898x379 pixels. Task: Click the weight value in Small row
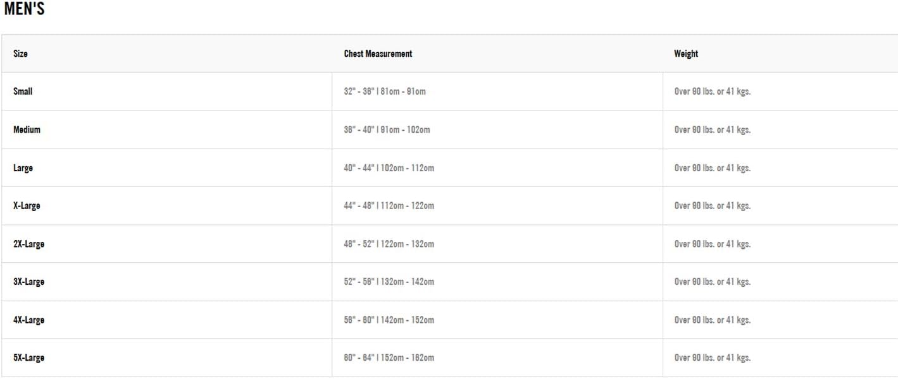[x=712, y=92]
